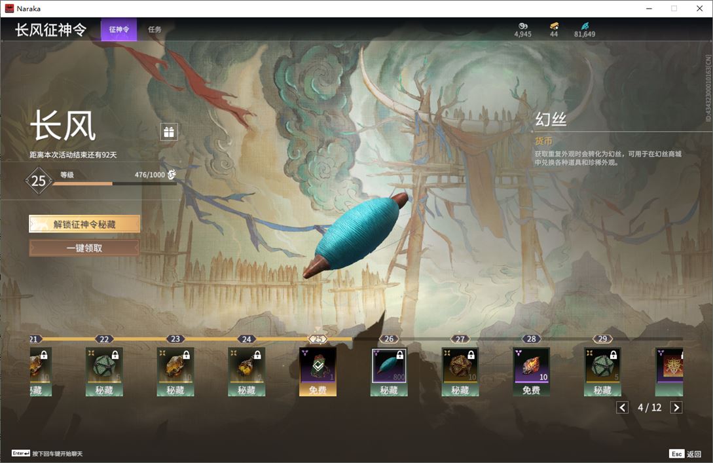Click level 27 timeline marker
Viewport: 713px width, 463px height.
pyautogui.click(x=460, y=339)
